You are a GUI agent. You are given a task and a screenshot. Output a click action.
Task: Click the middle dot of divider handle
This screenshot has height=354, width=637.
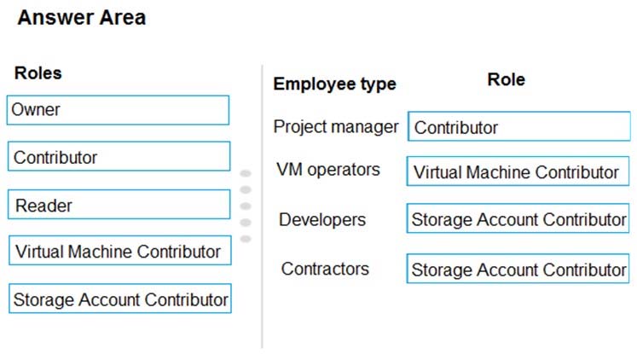point(246,206)
